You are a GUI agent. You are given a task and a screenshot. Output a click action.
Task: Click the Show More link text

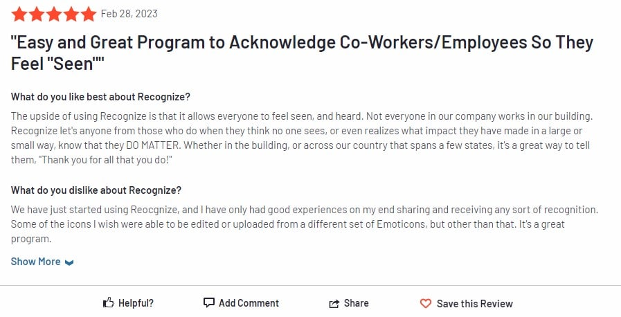point(35,262)
